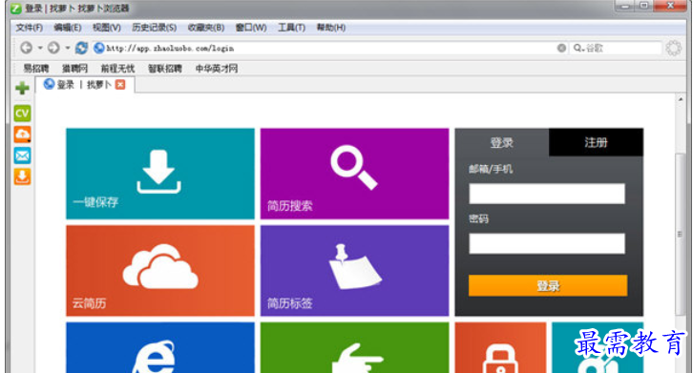Click the green CV sidebar icon

click(22, 114)
